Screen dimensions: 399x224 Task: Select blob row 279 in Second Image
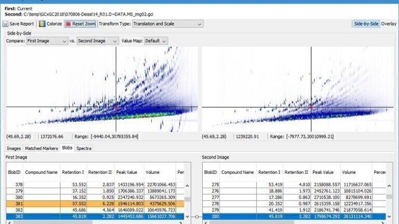click(294, 210)
